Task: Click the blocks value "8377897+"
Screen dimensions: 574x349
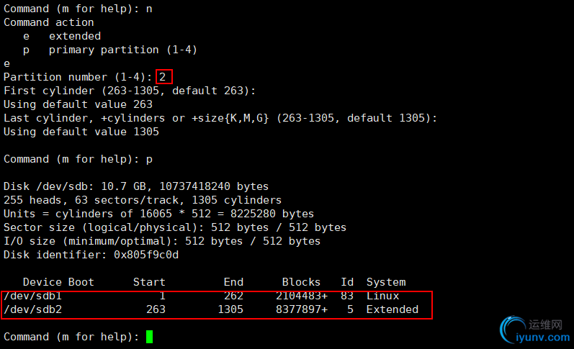Action: pos(302,309)
